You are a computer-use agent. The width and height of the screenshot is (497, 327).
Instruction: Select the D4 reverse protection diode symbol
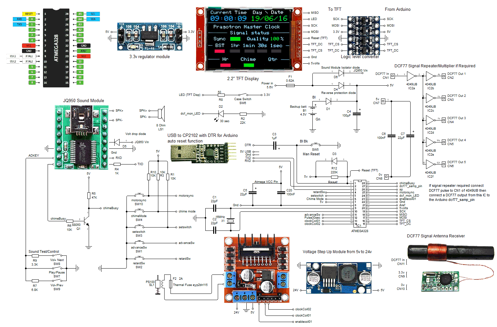(341, 85)
